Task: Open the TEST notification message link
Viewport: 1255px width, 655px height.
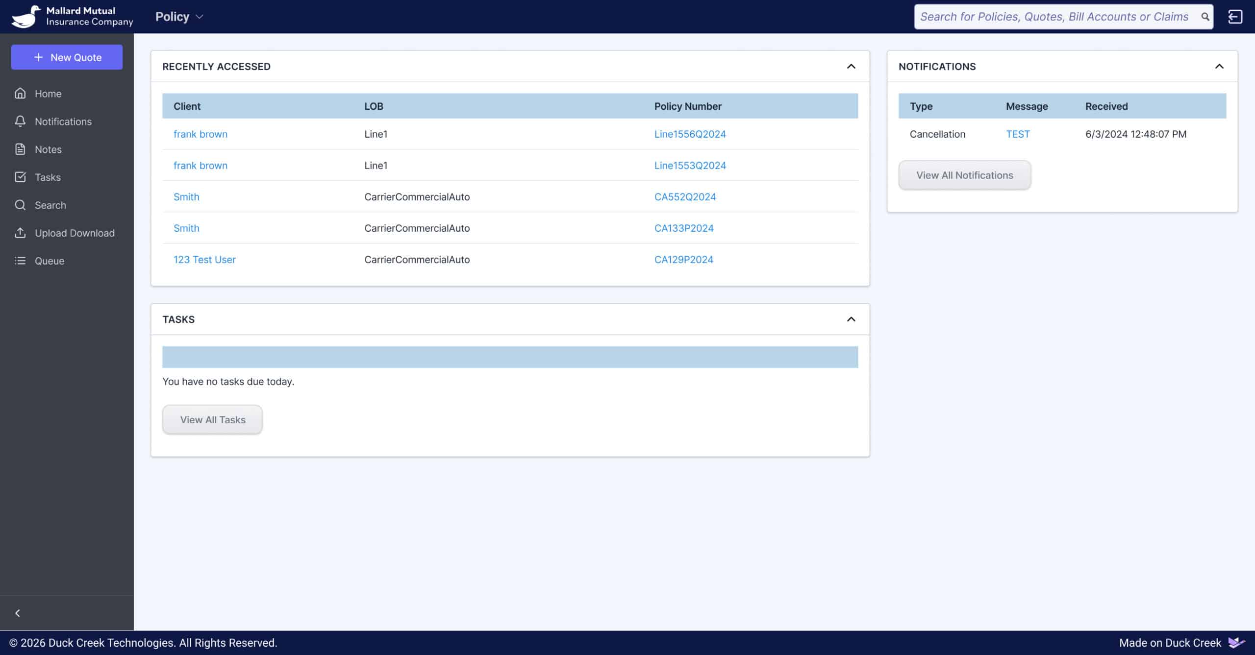Action: click(x=1018, y=134)
